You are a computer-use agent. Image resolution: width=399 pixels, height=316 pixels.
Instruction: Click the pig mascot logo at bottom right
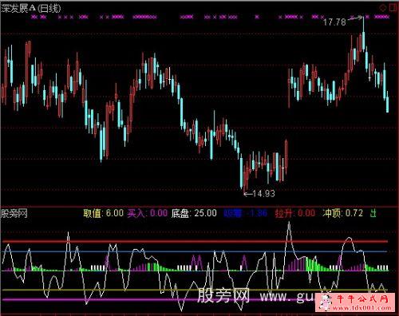coord(325,302)
